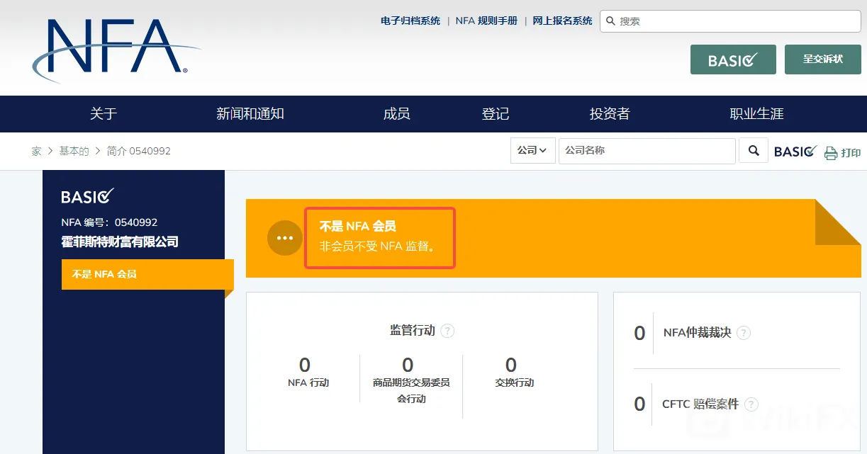Image resolution: width=867 pixels, height=454 pixels.
Task: Click the magnifier icon in the top search box
Action: tap(610, 21)
